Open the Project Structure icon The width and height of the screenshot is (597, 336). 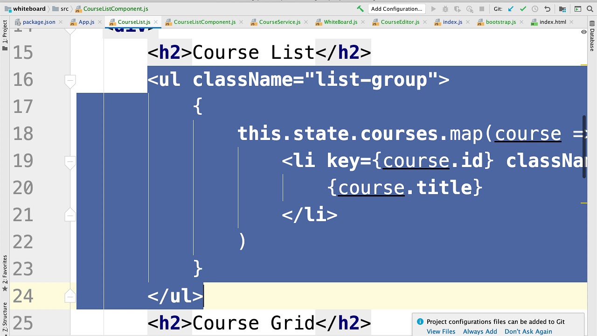click(562, 9)
